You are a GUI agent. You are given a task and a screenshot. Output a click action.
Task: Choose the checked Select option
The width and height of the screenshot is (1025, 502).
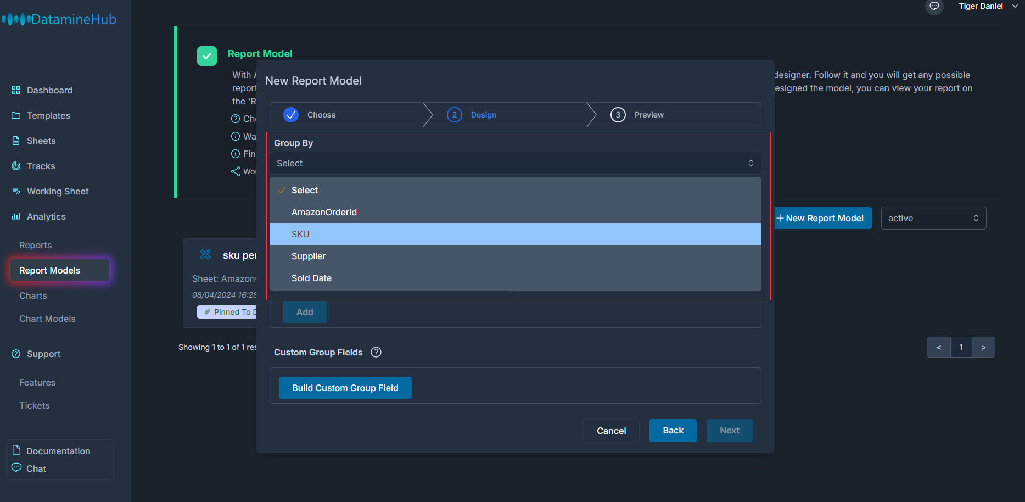click(515, 190)
